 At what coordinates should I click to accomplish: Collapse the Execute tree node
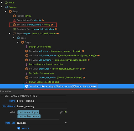(2, 7)
